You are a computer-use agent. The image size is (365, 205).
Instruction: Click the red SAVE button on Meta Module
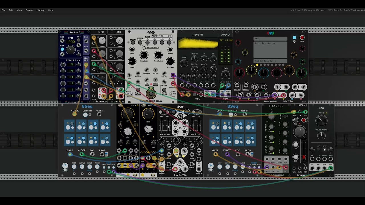[302, 38]
